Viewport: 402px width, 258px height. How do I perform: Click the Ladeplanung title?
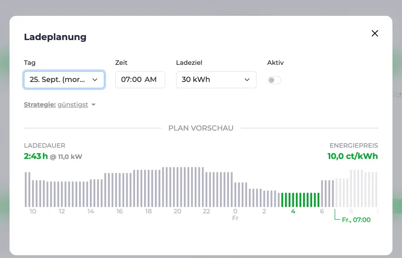55,37
